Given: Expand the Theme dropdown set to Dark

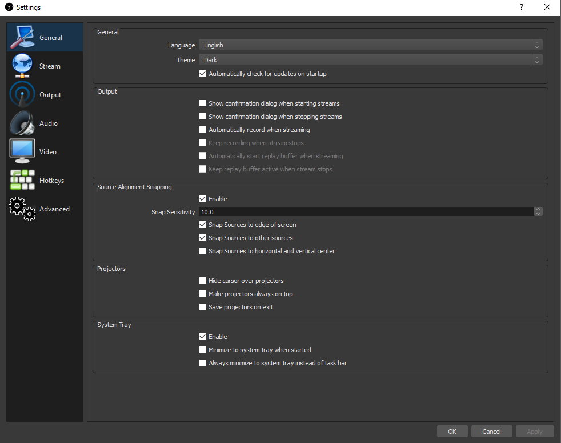Looking at the screenshot, I should coord(370,59).
